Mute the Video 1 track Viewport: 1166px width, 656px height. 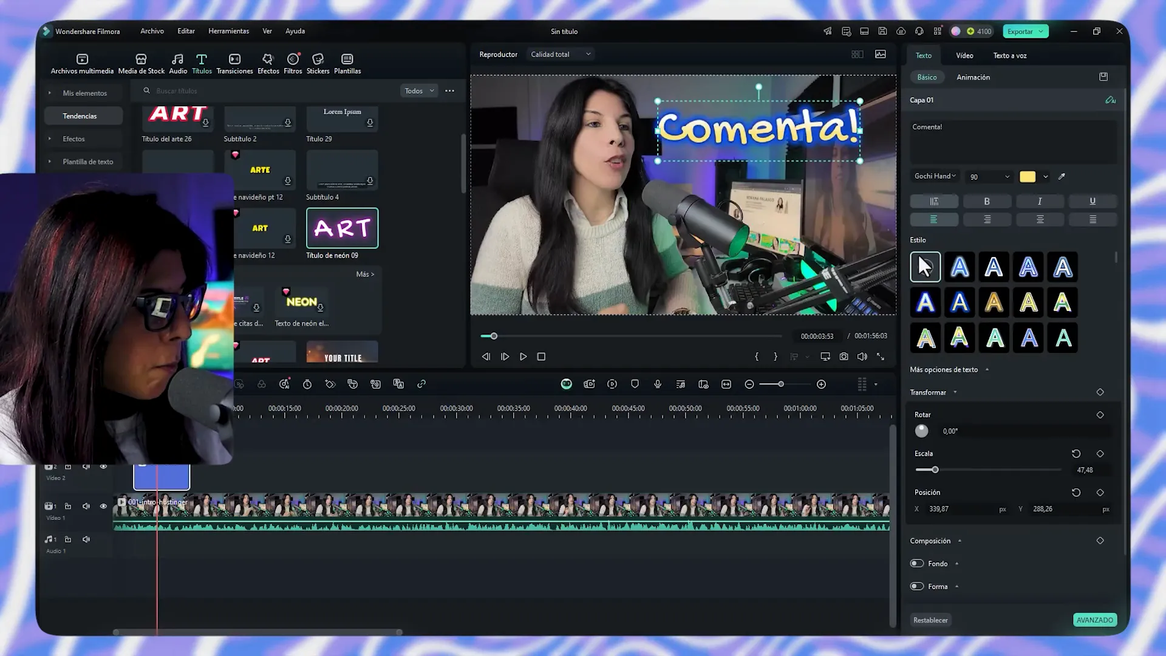pyautogui.click(x=86, y=507)
